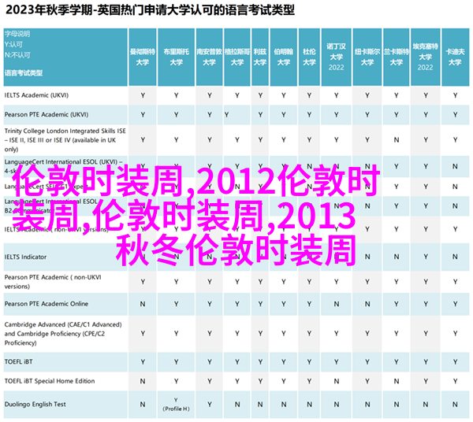
Task: Click Y for Duolingo under 南安普敦大学
Action: coord(210,404)
